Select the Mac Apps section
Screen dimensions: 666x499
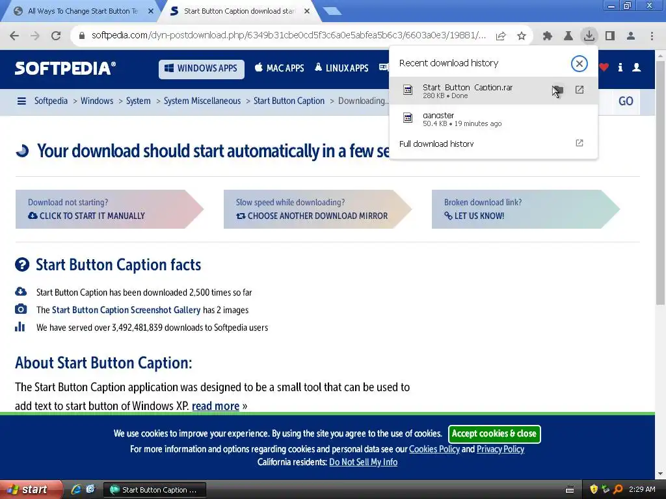279,68
